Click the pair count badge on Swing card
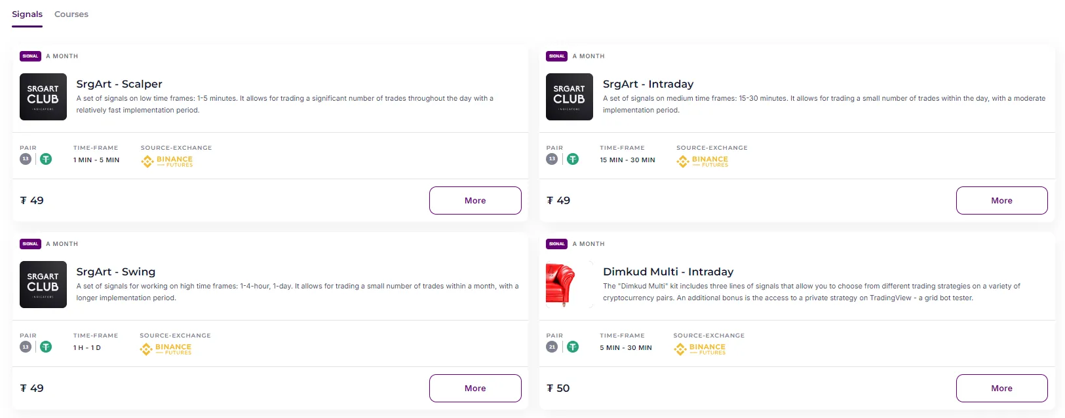The height and width of the screenshot is (418, 1065). (26, 347)
